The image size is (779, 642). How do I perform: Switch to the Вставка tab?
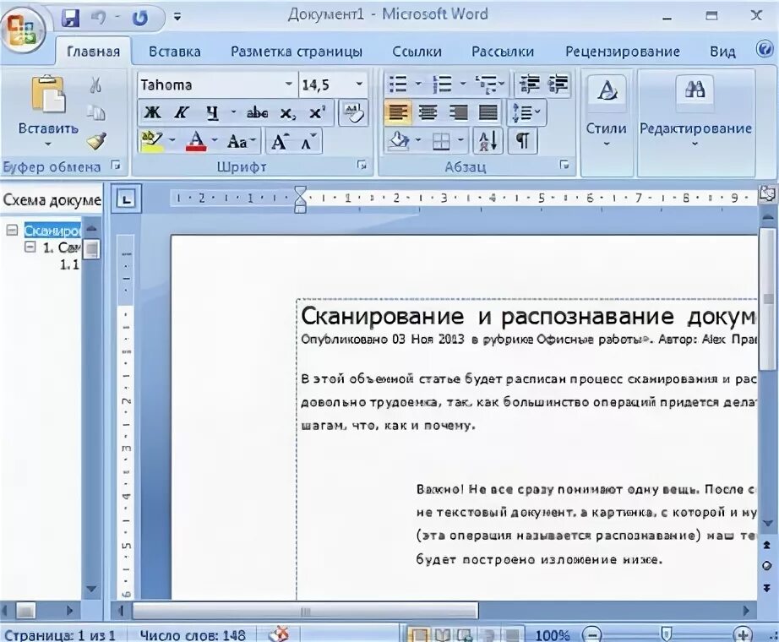coord(175,52)
